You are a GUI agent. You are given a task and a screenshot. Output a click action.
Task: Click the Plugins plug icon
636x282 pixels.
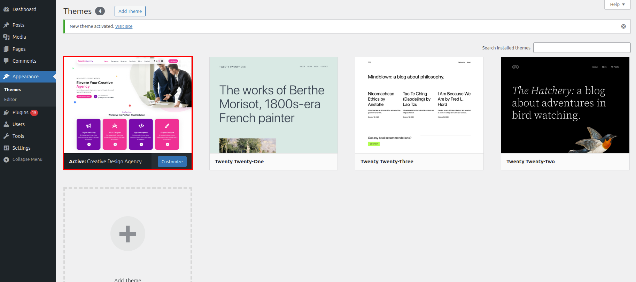6,112
